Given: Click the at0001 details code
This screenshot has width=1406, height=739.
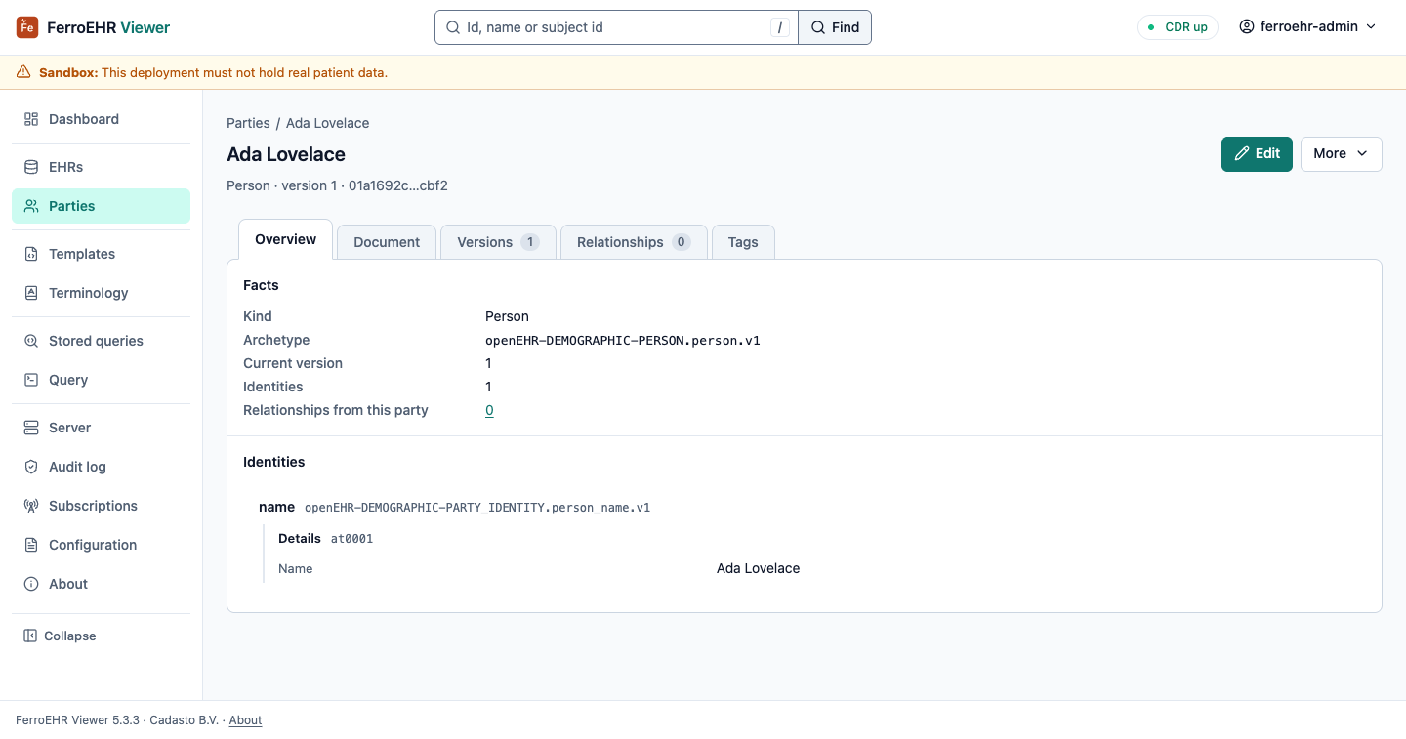Looking at the screenshot, I should [351, 539].
